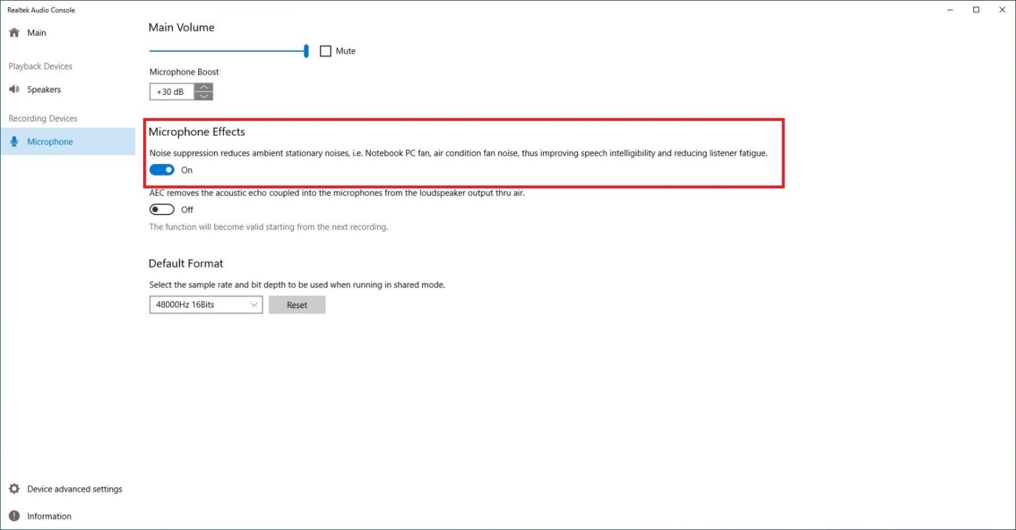The image size is (1016, 530).
Task: Click the Device advanced settings gear icon
Action: (14, 489)
